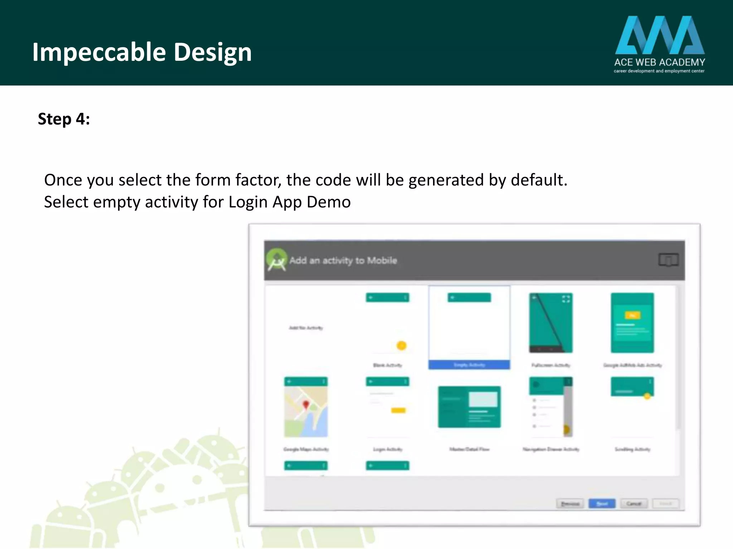Click the red map pin on Maps preview
Screen dimensions: 733x549
(x=306, y=405)
